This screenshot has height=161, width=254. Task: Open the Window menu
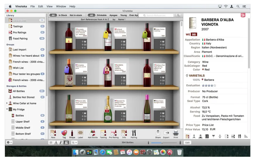coord(61,6)
